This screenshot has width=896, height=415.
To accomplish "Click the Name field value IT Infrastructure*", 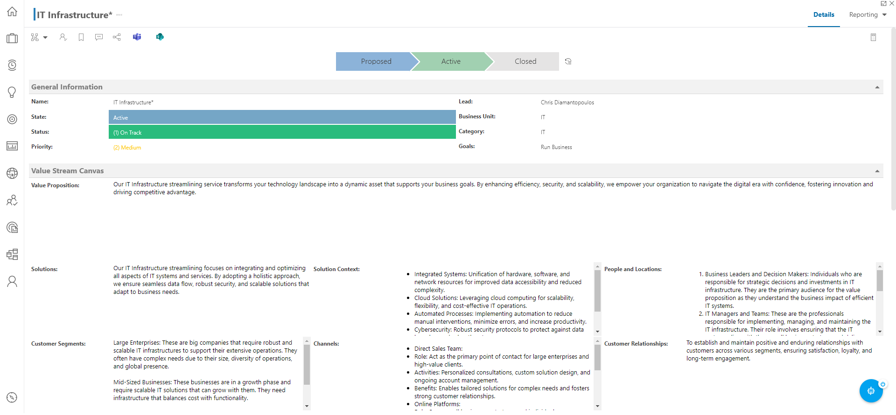I will click(x=133, y=102).
